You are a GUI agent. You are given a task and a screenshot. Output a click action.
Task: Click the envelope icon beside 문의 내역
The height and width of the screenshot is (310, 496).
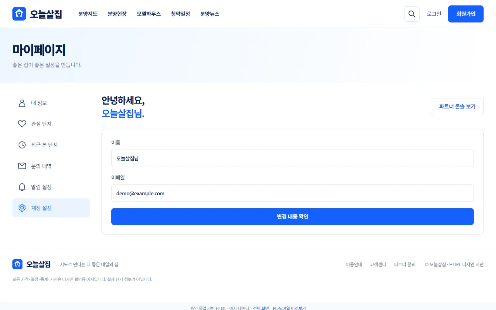pyautogui.click(x=22, y=166)
